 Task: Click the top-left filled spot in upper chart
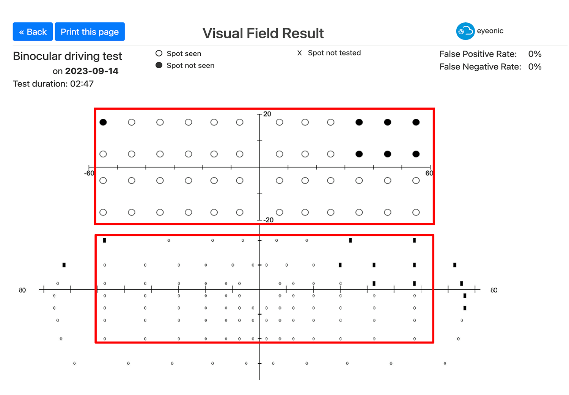(x=103, y=122)
